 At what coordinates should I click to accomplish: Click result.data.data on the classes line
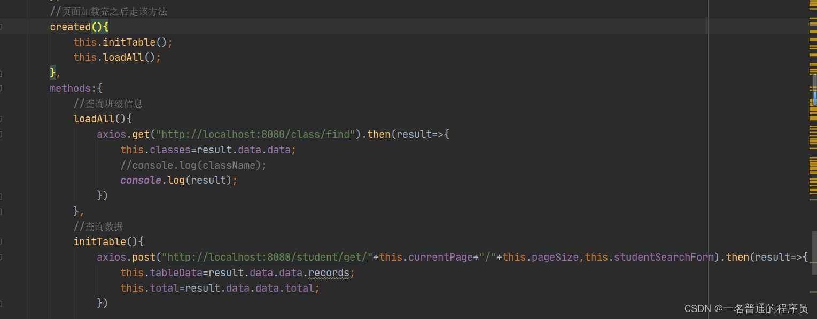point(244,150)
